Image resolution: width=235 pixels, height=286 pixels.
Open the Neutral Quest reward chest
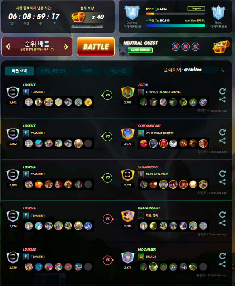pyautogui.click(x=221, y=47)
